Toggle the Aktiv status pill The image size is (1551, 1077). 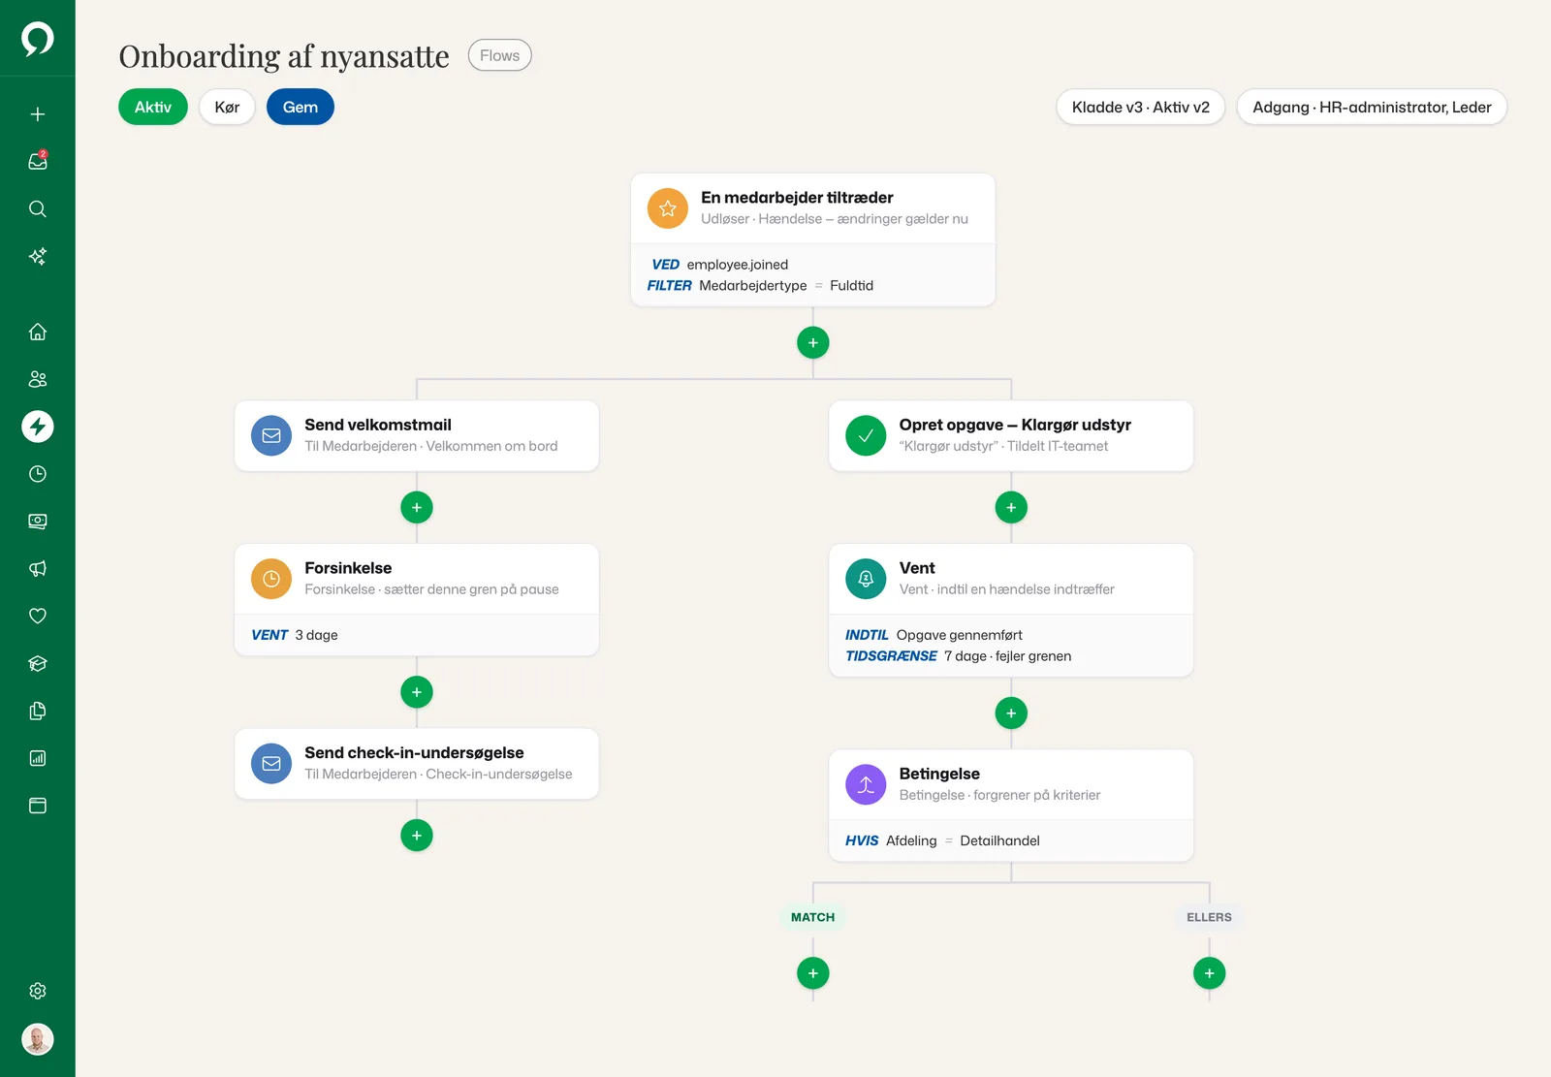pos(153,107)
